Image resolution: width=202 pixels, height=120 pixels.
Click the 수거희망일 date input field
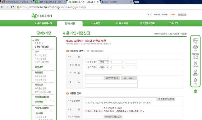pos(94,117)
